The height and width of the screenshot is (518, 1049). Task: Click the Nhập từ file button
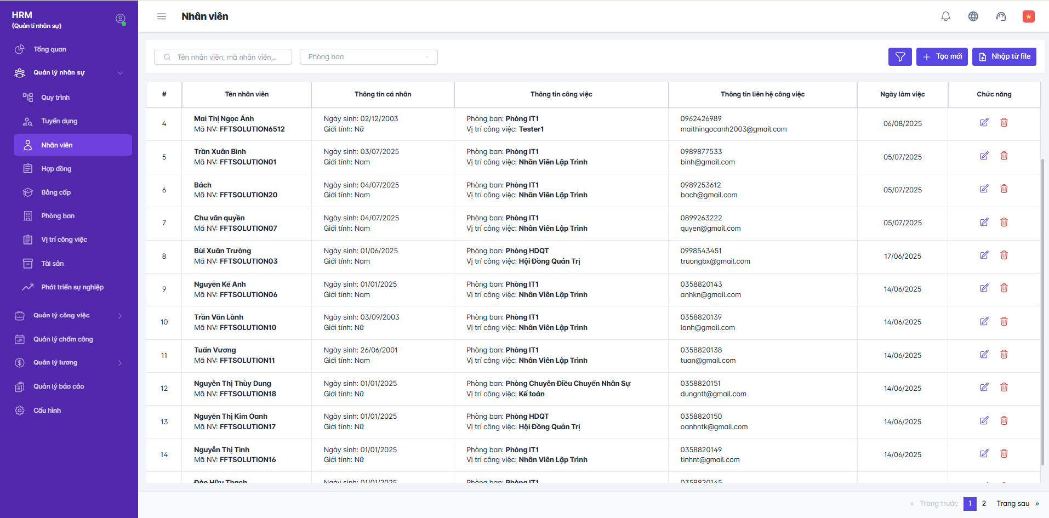1004,57
